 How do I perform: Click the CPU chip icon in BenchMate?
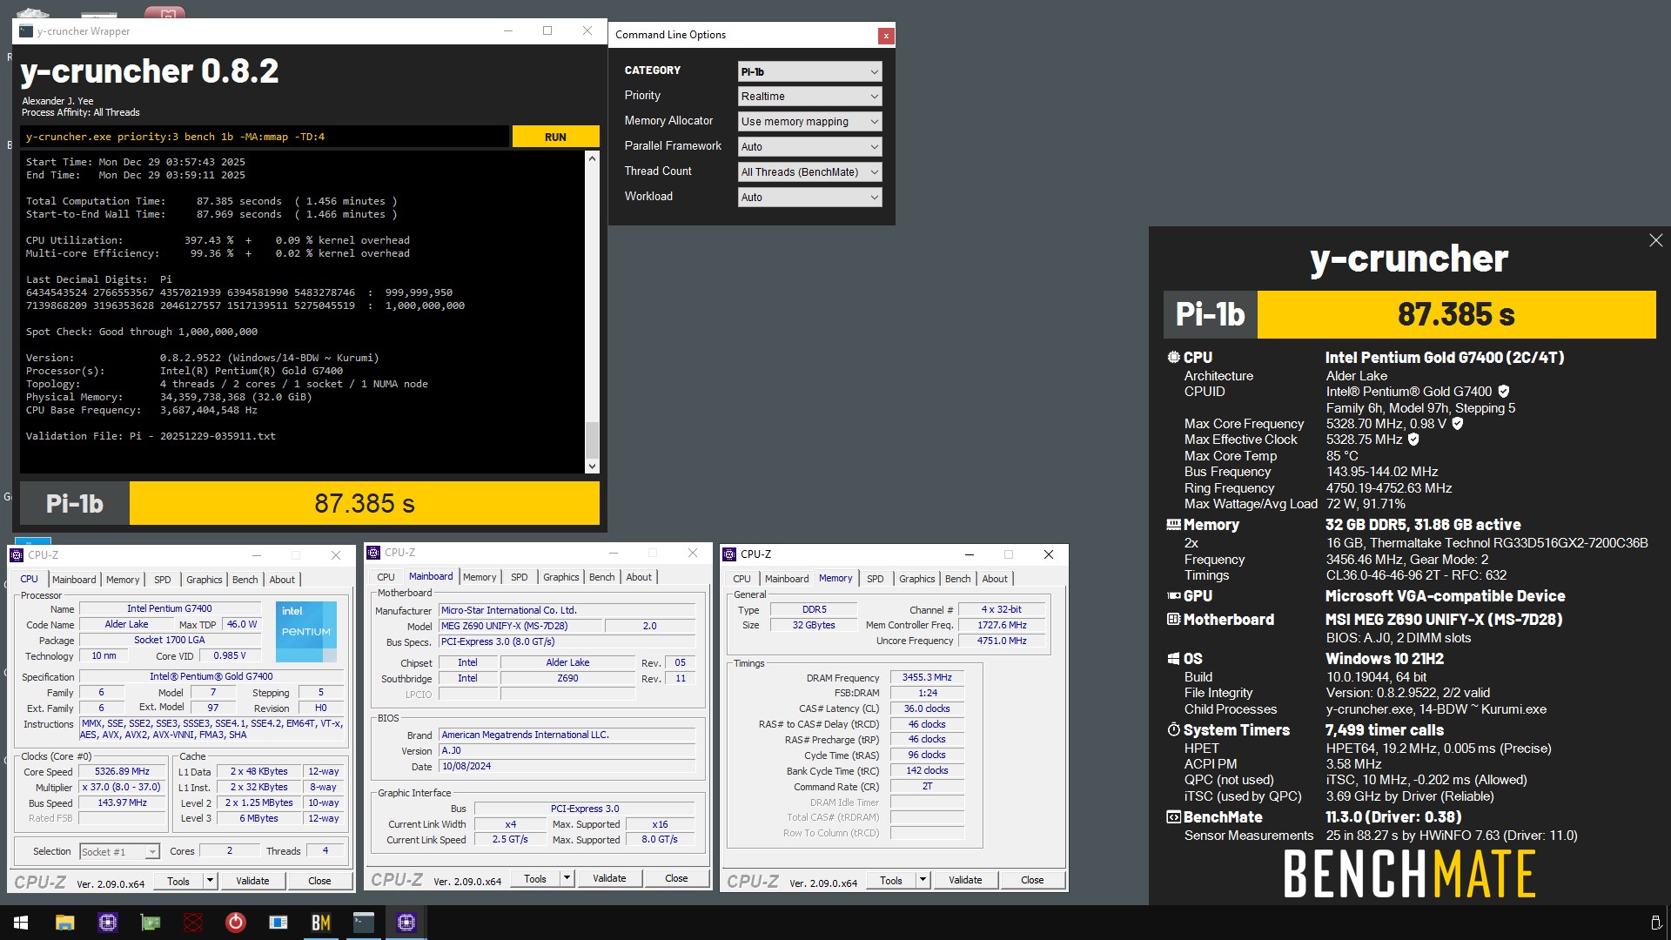pyautogui.click(x=1173, y=358)
